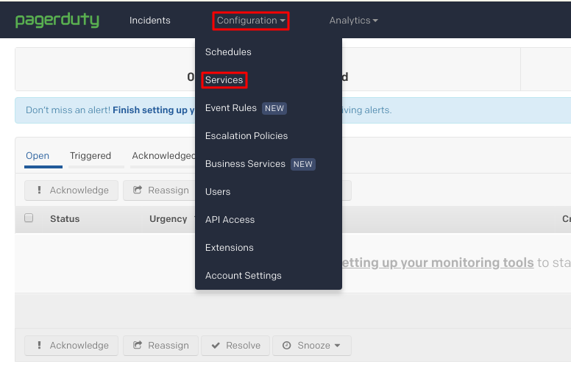The height and width of the screenshot is (367, 571).
Task: Expand the bottom Snooze dropdown
Action: point(311,346)
